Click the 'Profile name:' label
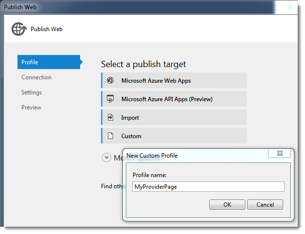Image resolution: width=305 pixels, height=234 pixels. click(x=150, y=175)
